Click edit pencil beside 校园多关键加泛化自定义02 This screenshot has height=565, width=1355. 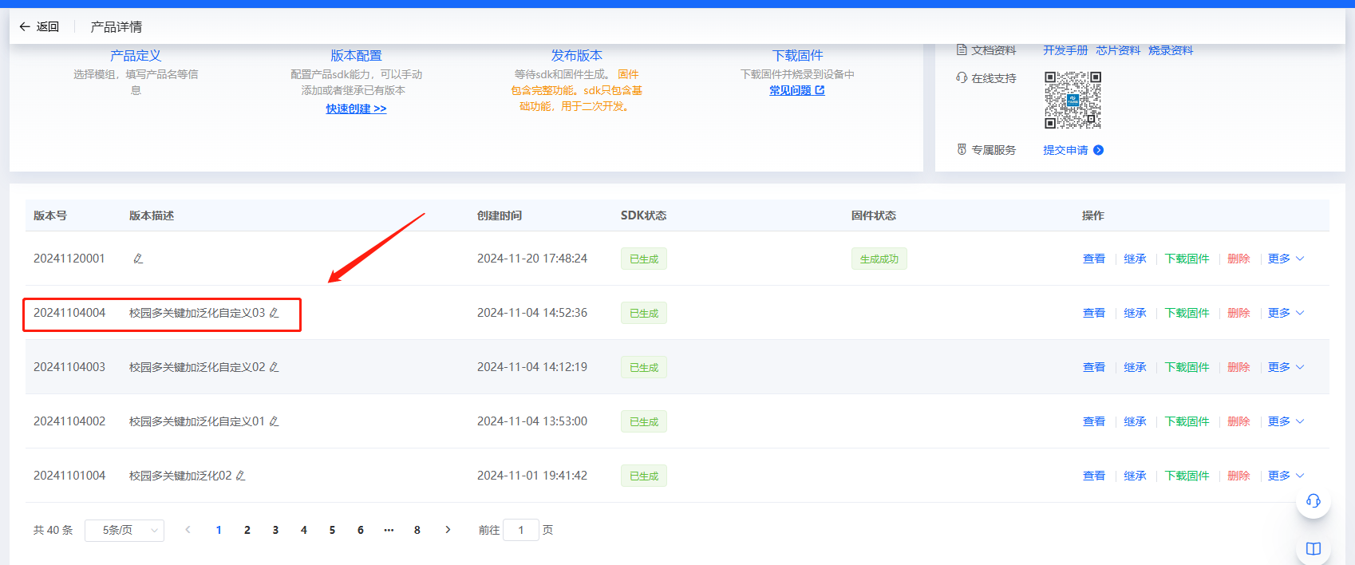pos(275,367)
